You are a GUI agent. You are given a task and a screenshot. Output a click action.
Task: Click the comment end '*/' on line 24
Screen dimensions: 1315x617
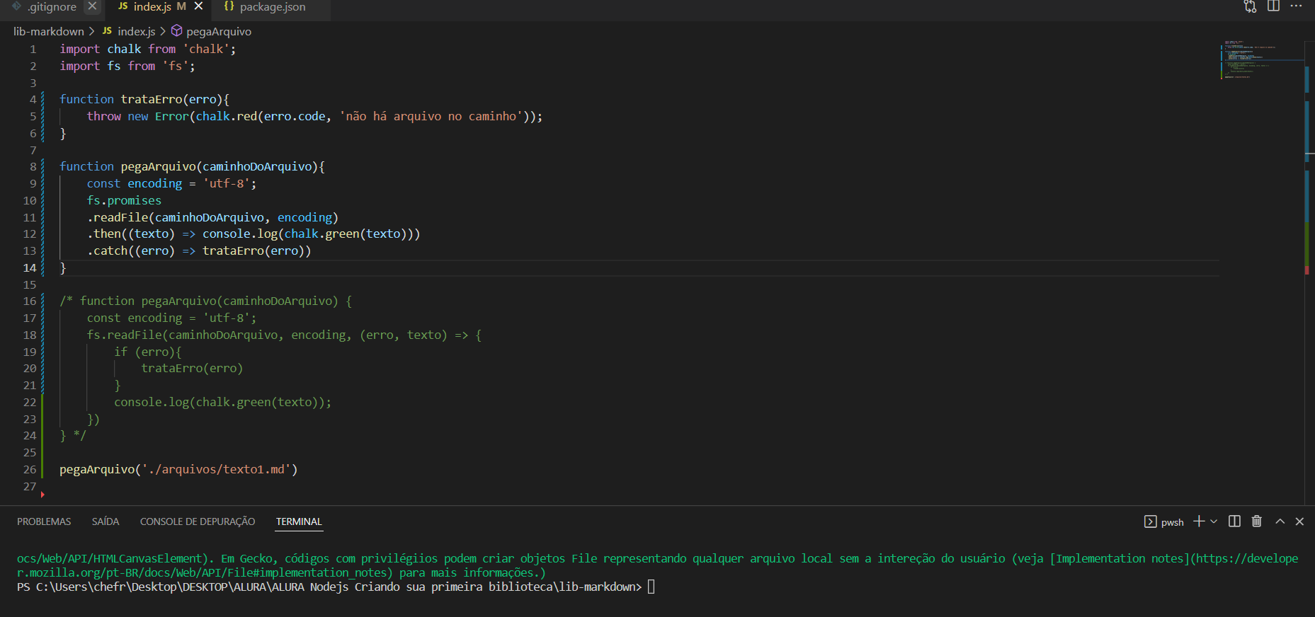80,436
